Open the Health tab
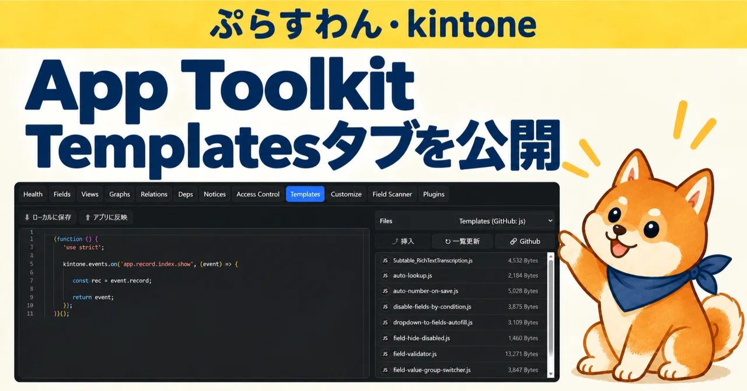 click(33, 194)
